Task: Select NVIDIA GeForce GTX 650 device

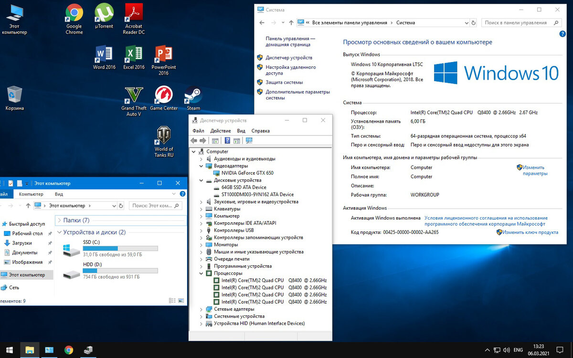Action: pos(247,173)
